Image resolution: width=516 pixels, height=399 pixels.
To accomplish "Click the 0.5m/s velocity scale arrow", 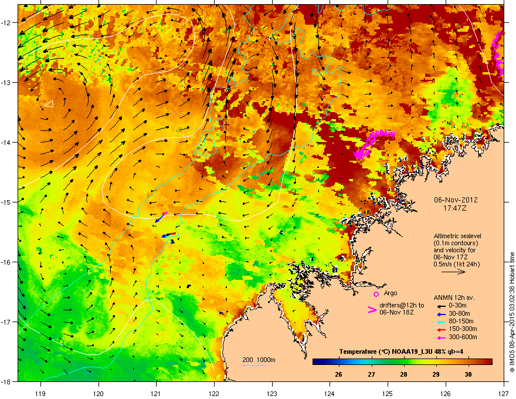I will (453, 272).
